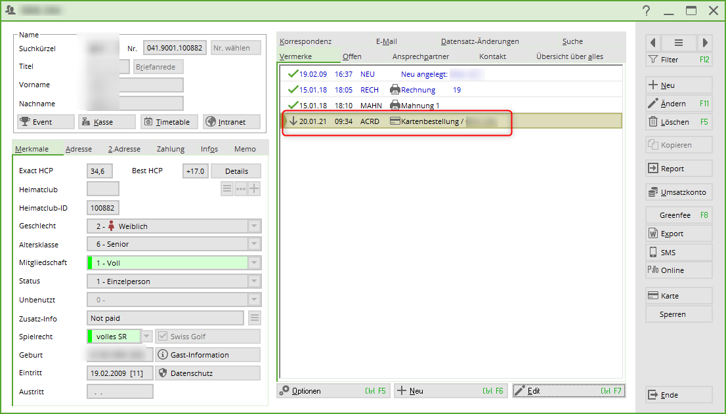Switch to the Zahlung tab
Screen dimensions: 726x414
click(x=170, y=149)
